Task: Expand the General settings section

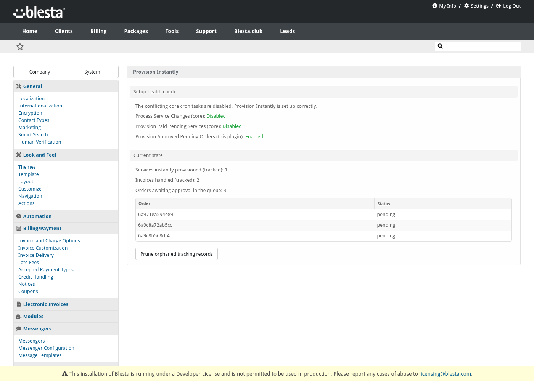Action: tap(66, 86)
